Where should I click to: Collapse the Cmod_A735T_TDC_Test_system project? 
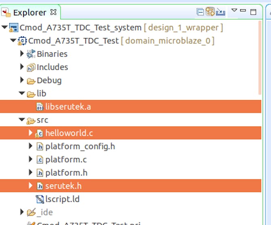coord(4,28)
